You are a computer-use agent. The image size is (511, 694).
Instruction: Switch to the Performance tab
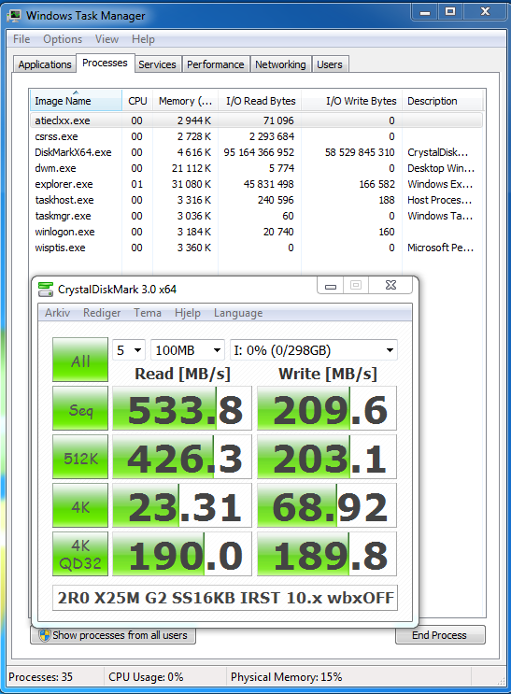[x=215, y=64]
